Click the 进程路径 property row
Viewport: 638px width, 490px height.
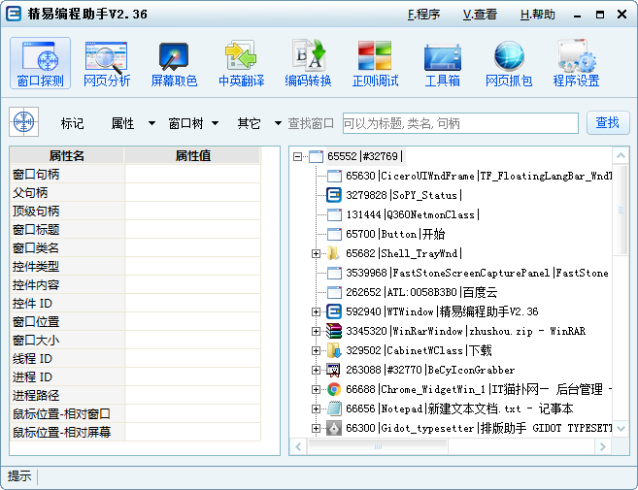pos(135,395)
